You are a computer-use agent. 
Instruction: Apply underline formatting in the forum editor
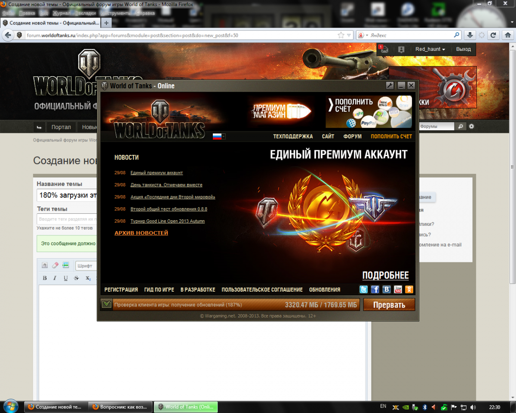point(66,278)
